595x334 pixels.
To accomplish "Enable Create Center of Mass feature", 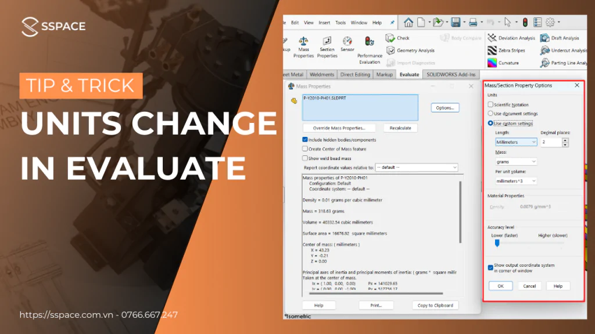I will (304, 149).
